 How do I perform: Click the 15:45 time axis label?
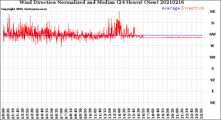pos(134,114)
